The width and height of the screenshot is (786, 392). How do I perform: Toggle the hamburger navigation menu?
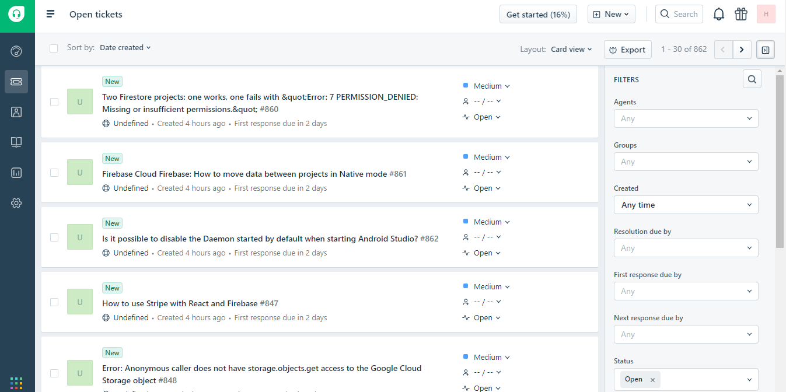tap(51, 14)
